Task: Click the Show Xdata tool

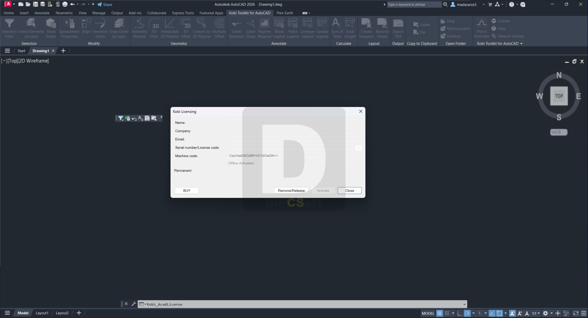Action: click(x=51, y=28)
